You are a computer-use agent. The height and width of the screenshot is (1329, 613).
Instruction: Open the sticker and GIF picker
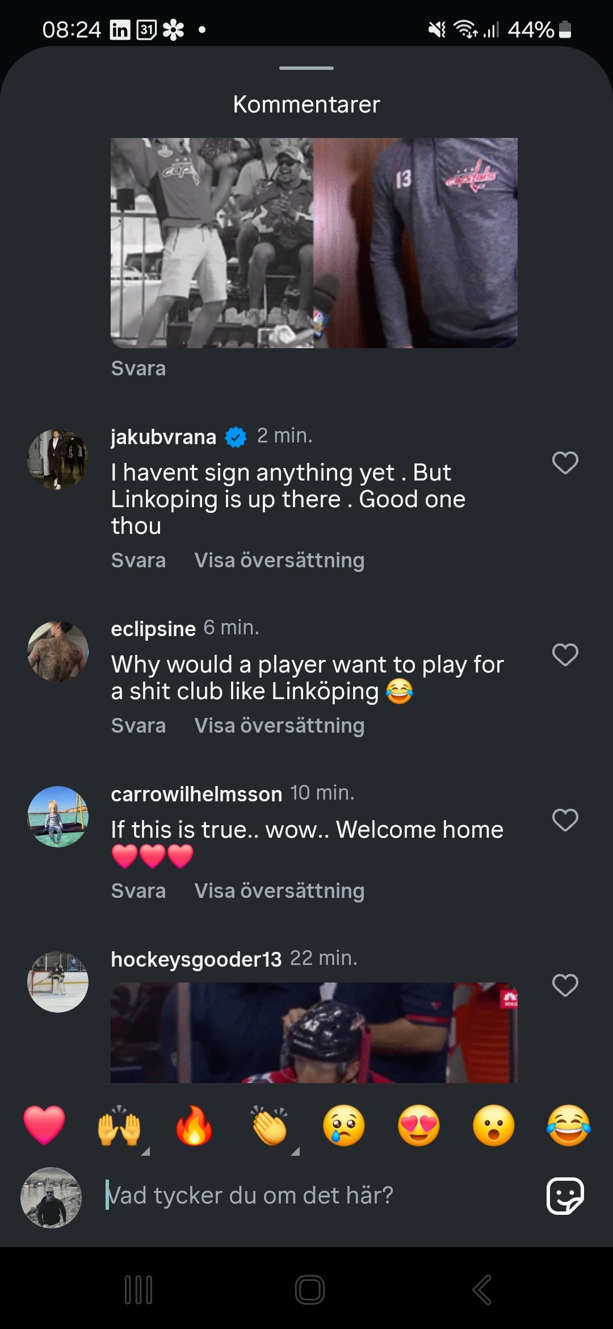pos(565,1196)
